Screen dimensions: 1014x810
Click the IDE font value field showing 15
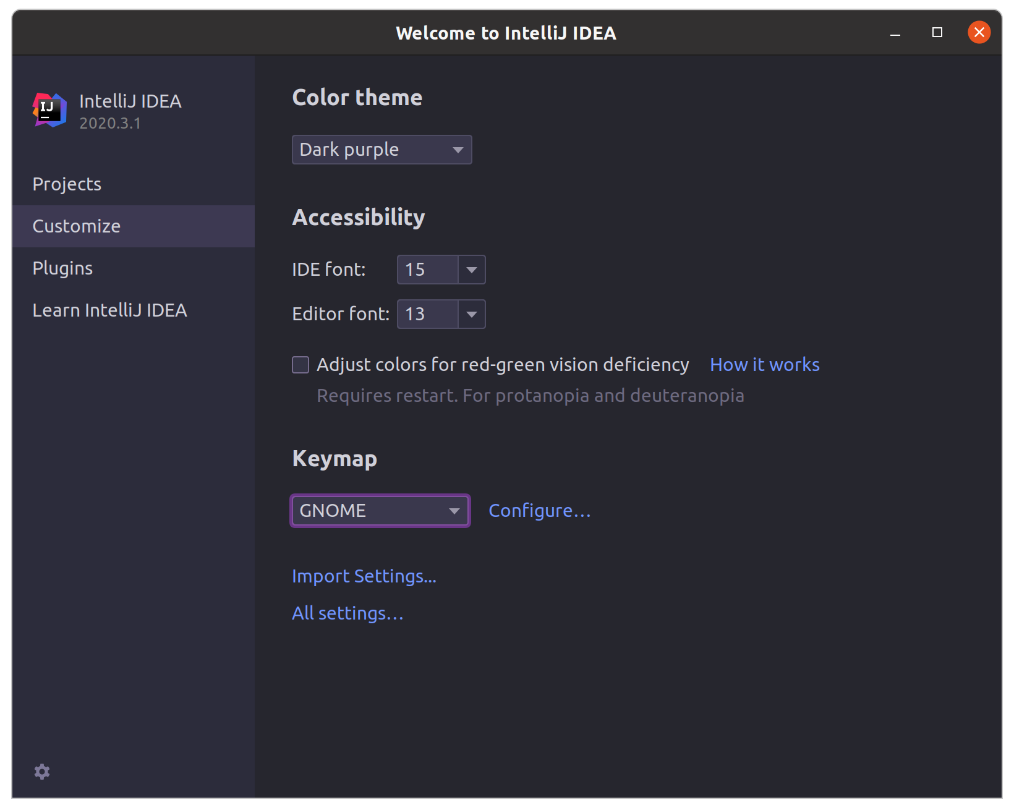(x=428, y=270)
